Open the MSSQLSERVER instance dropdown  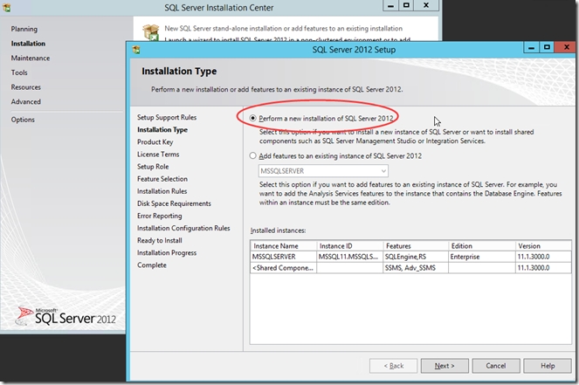[323, 171]
